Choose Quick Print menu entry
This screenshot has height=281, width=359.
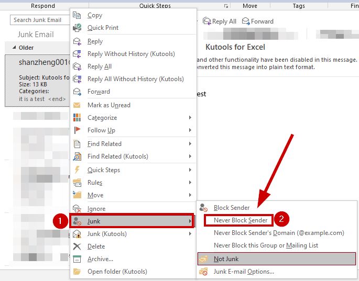(x=133, y=28)
